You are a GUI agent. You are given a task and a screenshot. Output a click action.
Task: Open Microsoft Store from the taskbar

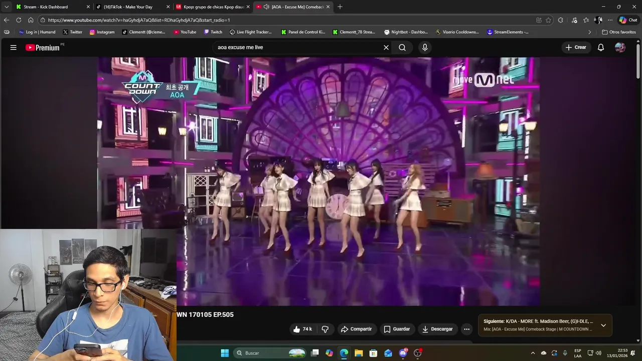point(373,353)
